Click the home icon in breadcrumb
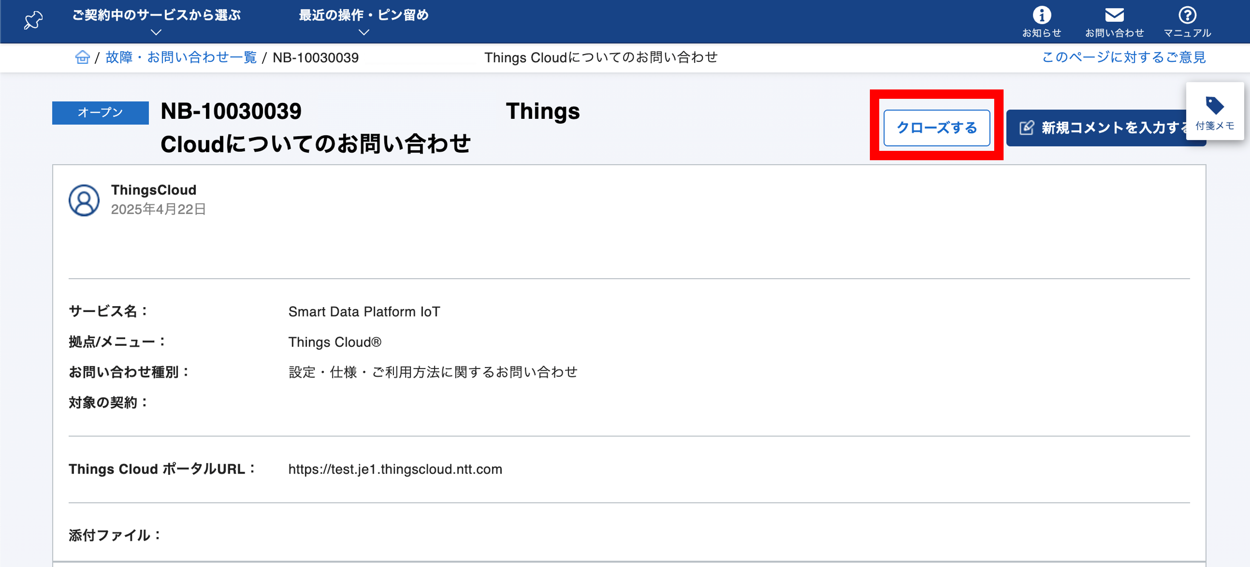The width and height of the screenshot is (1250, 567). [x=82, y=57]
